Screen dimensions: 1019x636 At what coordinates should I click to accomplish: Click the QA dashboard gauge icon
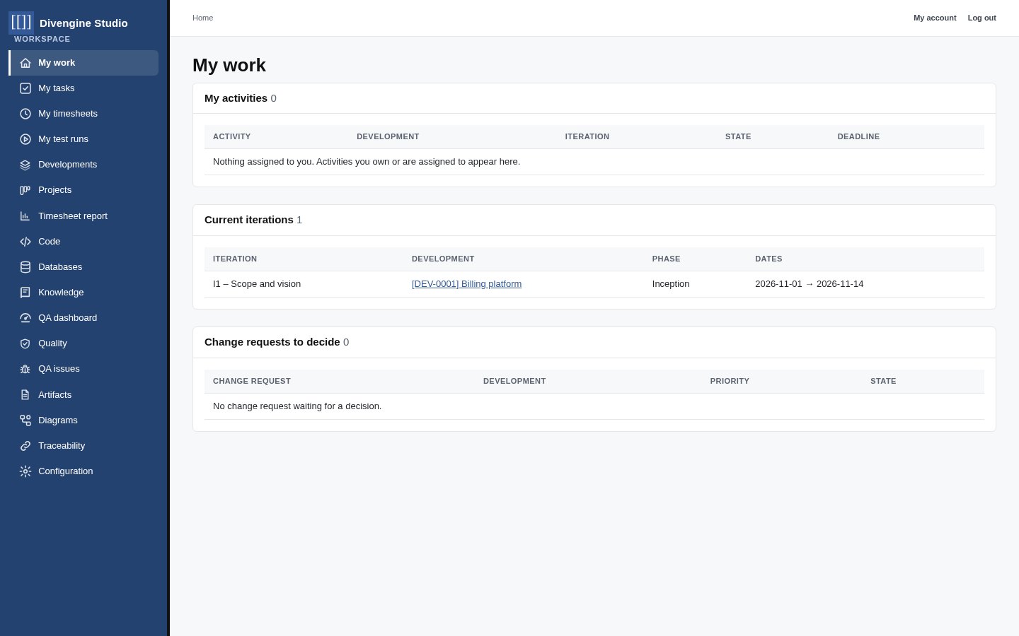pyautogui.click(x=25, y=318)
